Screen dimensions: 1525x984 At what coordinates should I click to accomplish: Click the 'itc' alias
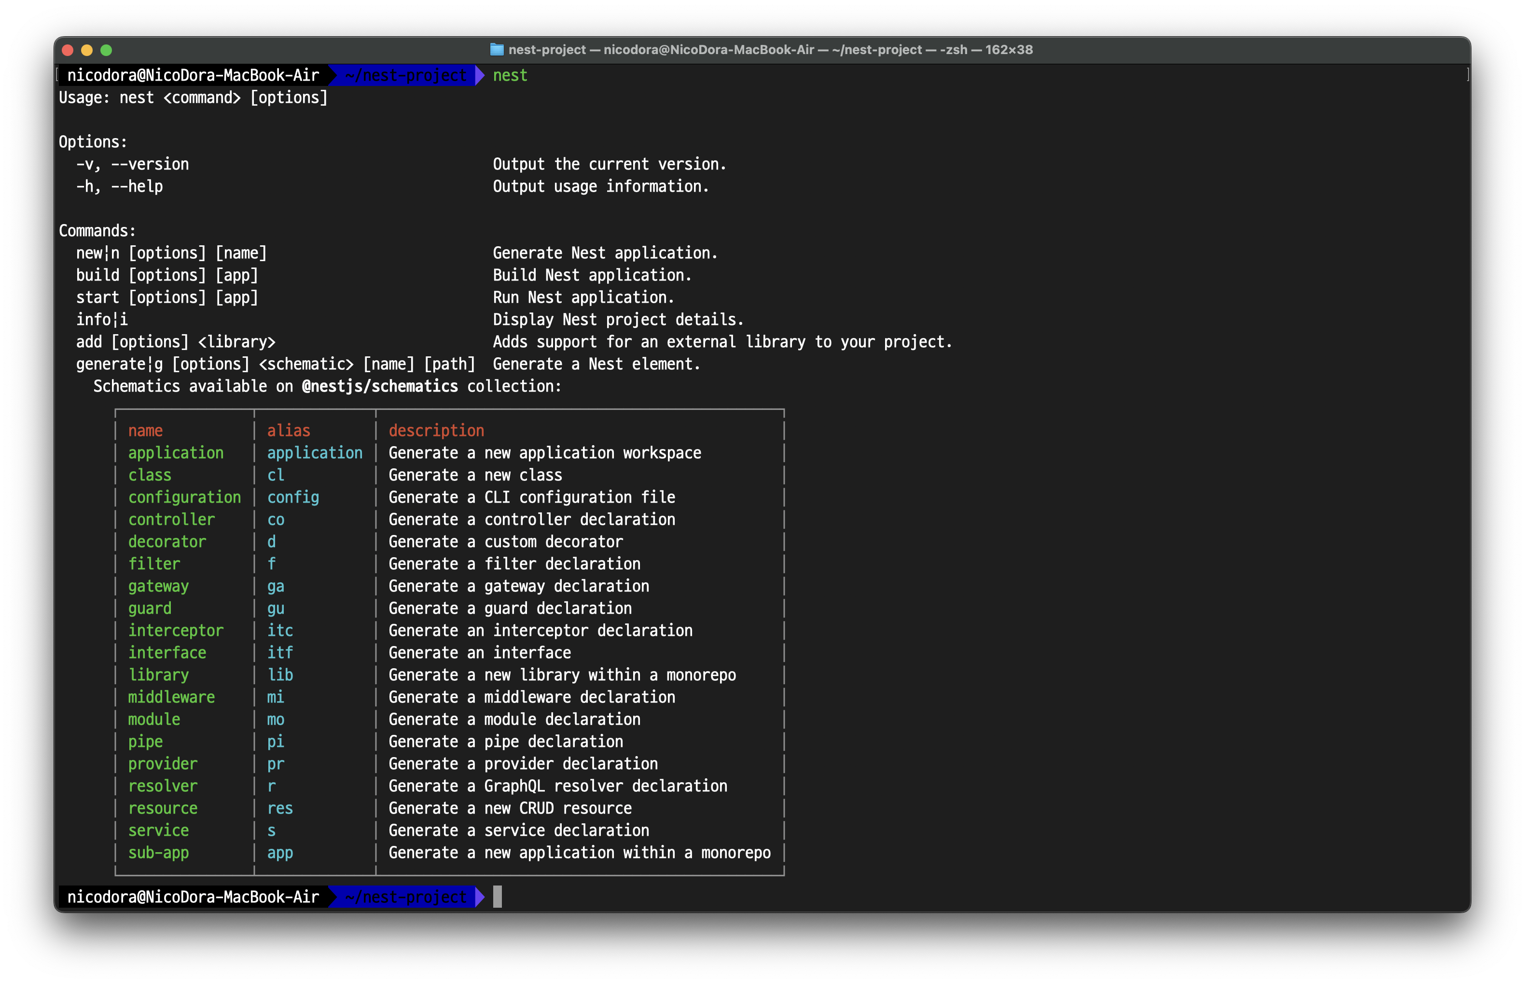click(x=280, y=631)
